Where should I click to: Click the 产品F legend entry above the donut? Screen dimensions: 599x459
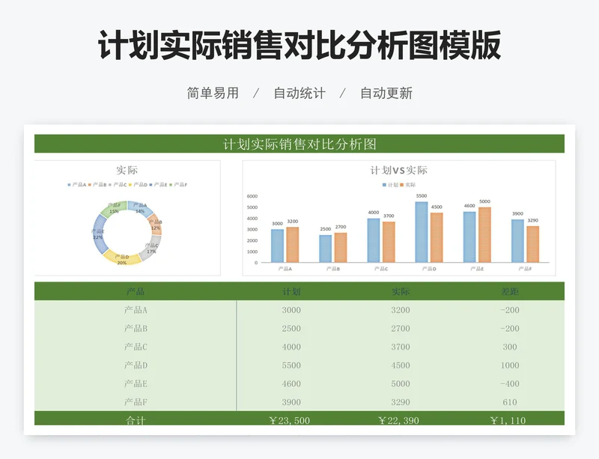click(178, 185)
